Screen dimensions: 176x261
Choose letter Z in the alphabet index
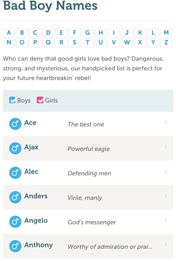[166, 43]
